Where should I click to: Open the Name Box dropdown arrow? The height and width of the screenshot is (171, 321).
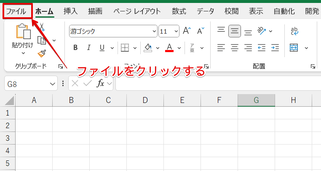tap(53, 84)
